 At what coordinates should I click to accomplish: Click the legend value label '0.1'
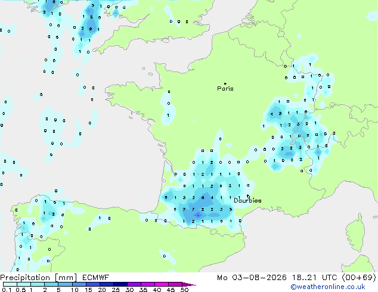pos(7,290)
